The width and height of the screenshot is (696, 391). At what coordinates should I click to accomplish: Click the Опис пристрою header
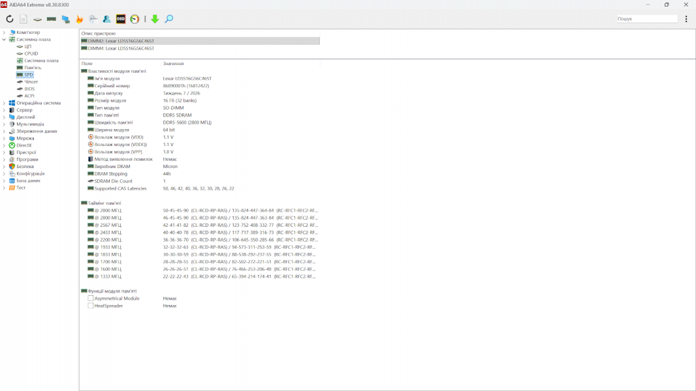coord(200,33)
